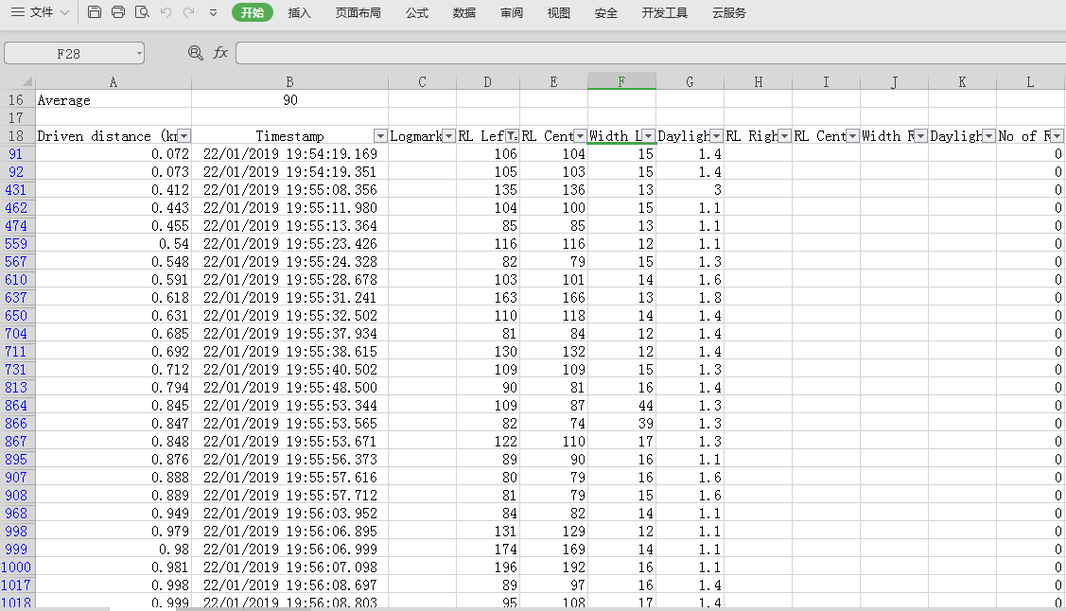Open Driven distance column filter dropdown
Viewport: 1066px width, 611px height.
(x=183, y=136)
